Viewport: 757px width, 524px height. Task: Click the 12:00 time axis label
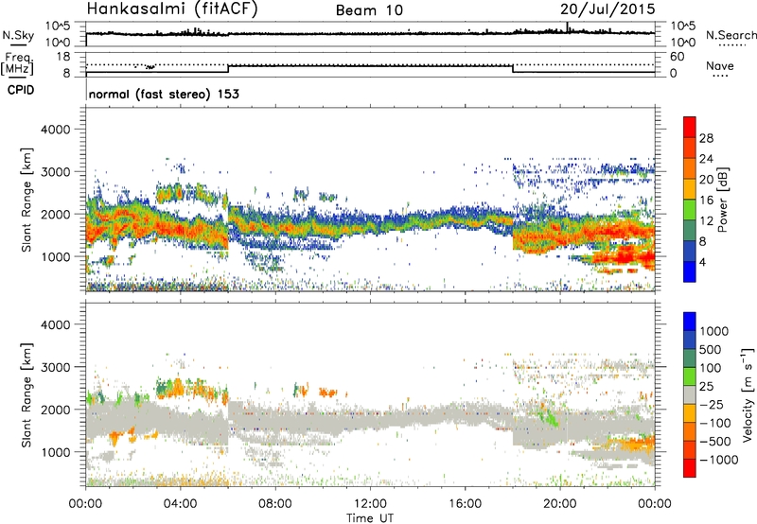[x=370, y=504]
